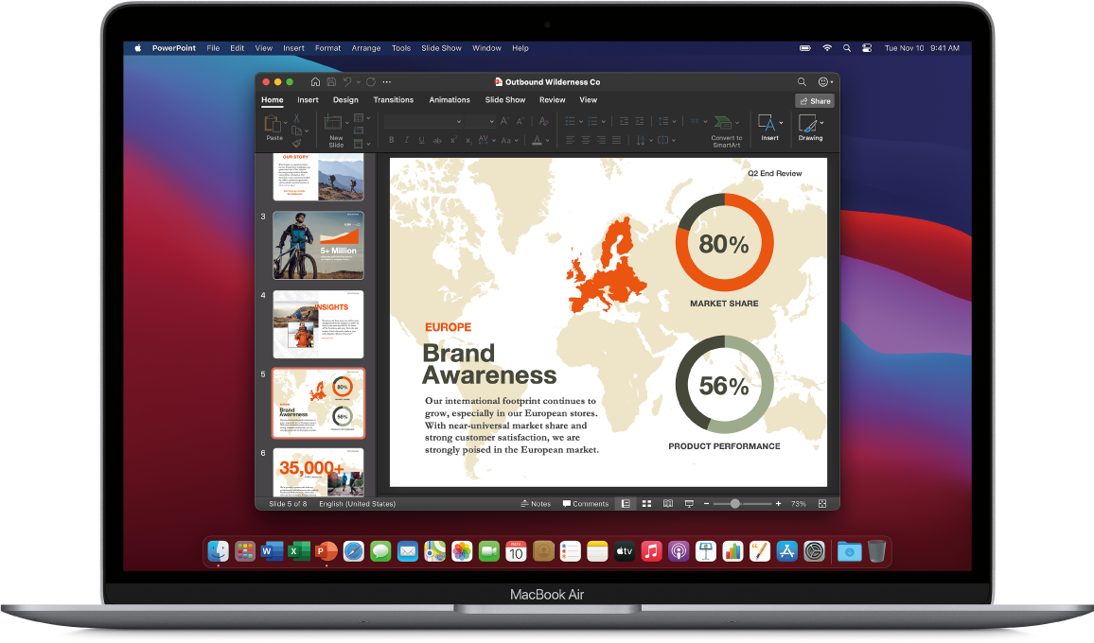Image resolution: width=1094 pixels, height=643 pixels.
Task: Toggle italic formatting
Action: click(x=406, y=140)
